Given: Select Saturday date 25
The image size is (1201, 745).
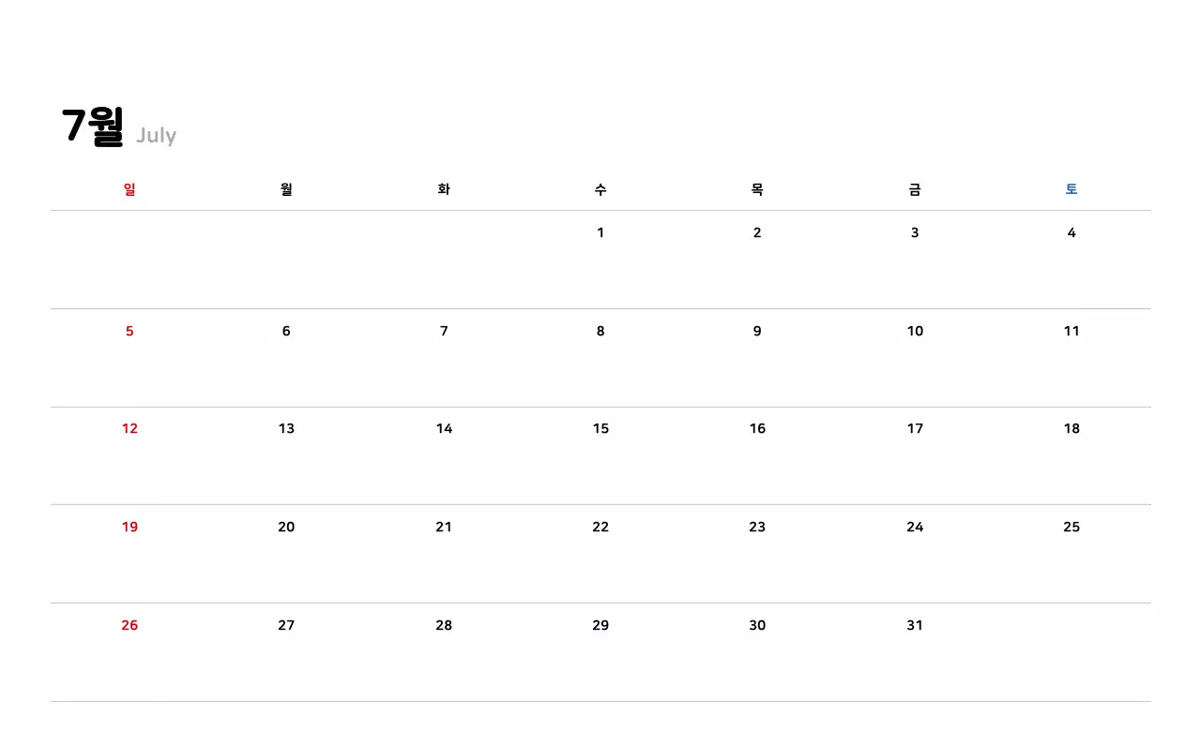Looking at the screenshot, I should click(x=1072, y=527).
